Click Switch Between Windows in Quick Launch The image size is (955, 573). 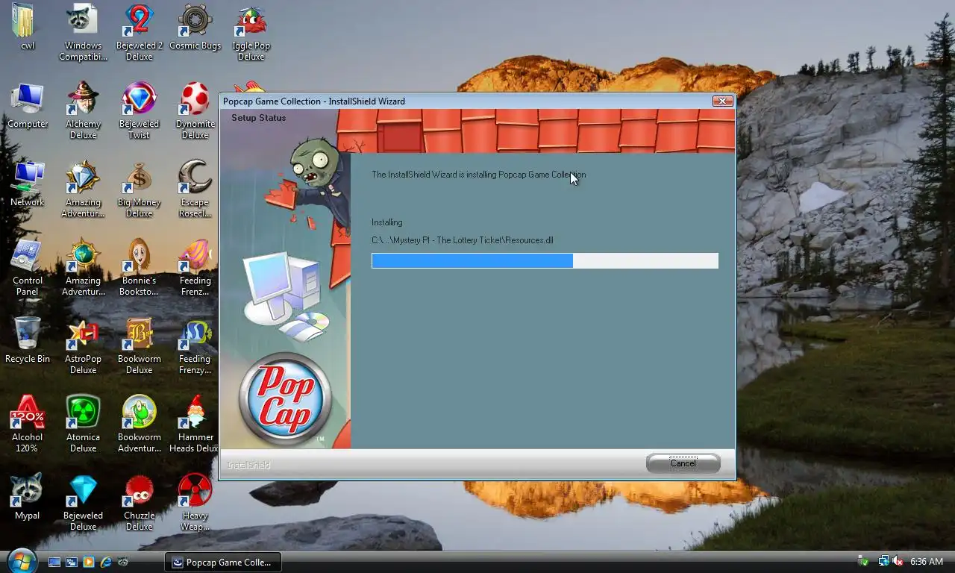(x=72, y=562)
